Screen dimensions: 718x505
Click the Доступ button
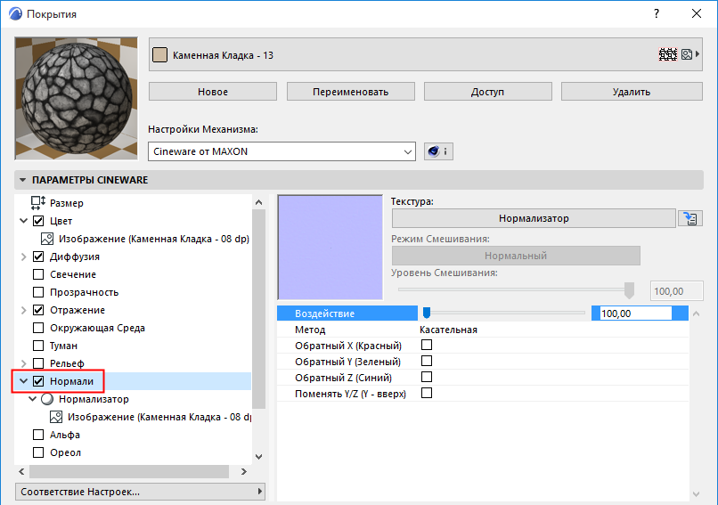pos(487,92)
